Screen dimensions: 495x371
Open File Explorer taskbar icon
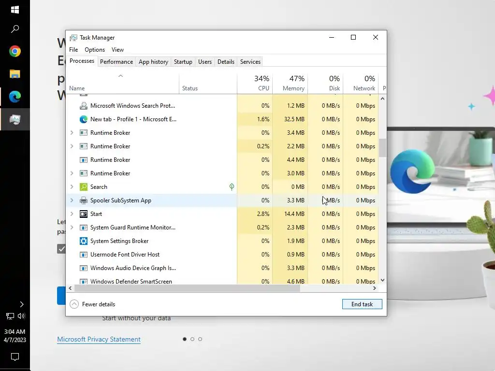coord(15,74)
